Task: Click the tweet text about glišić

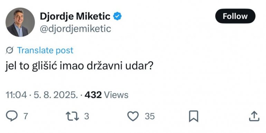Action: click(x=79, y=66)
